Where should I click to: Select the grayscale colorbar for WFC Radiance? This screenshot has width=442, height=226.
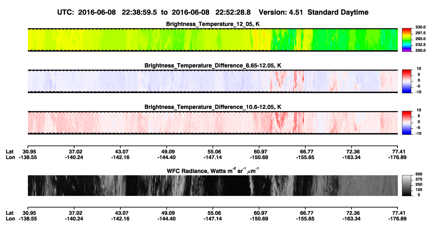point(407,185)
